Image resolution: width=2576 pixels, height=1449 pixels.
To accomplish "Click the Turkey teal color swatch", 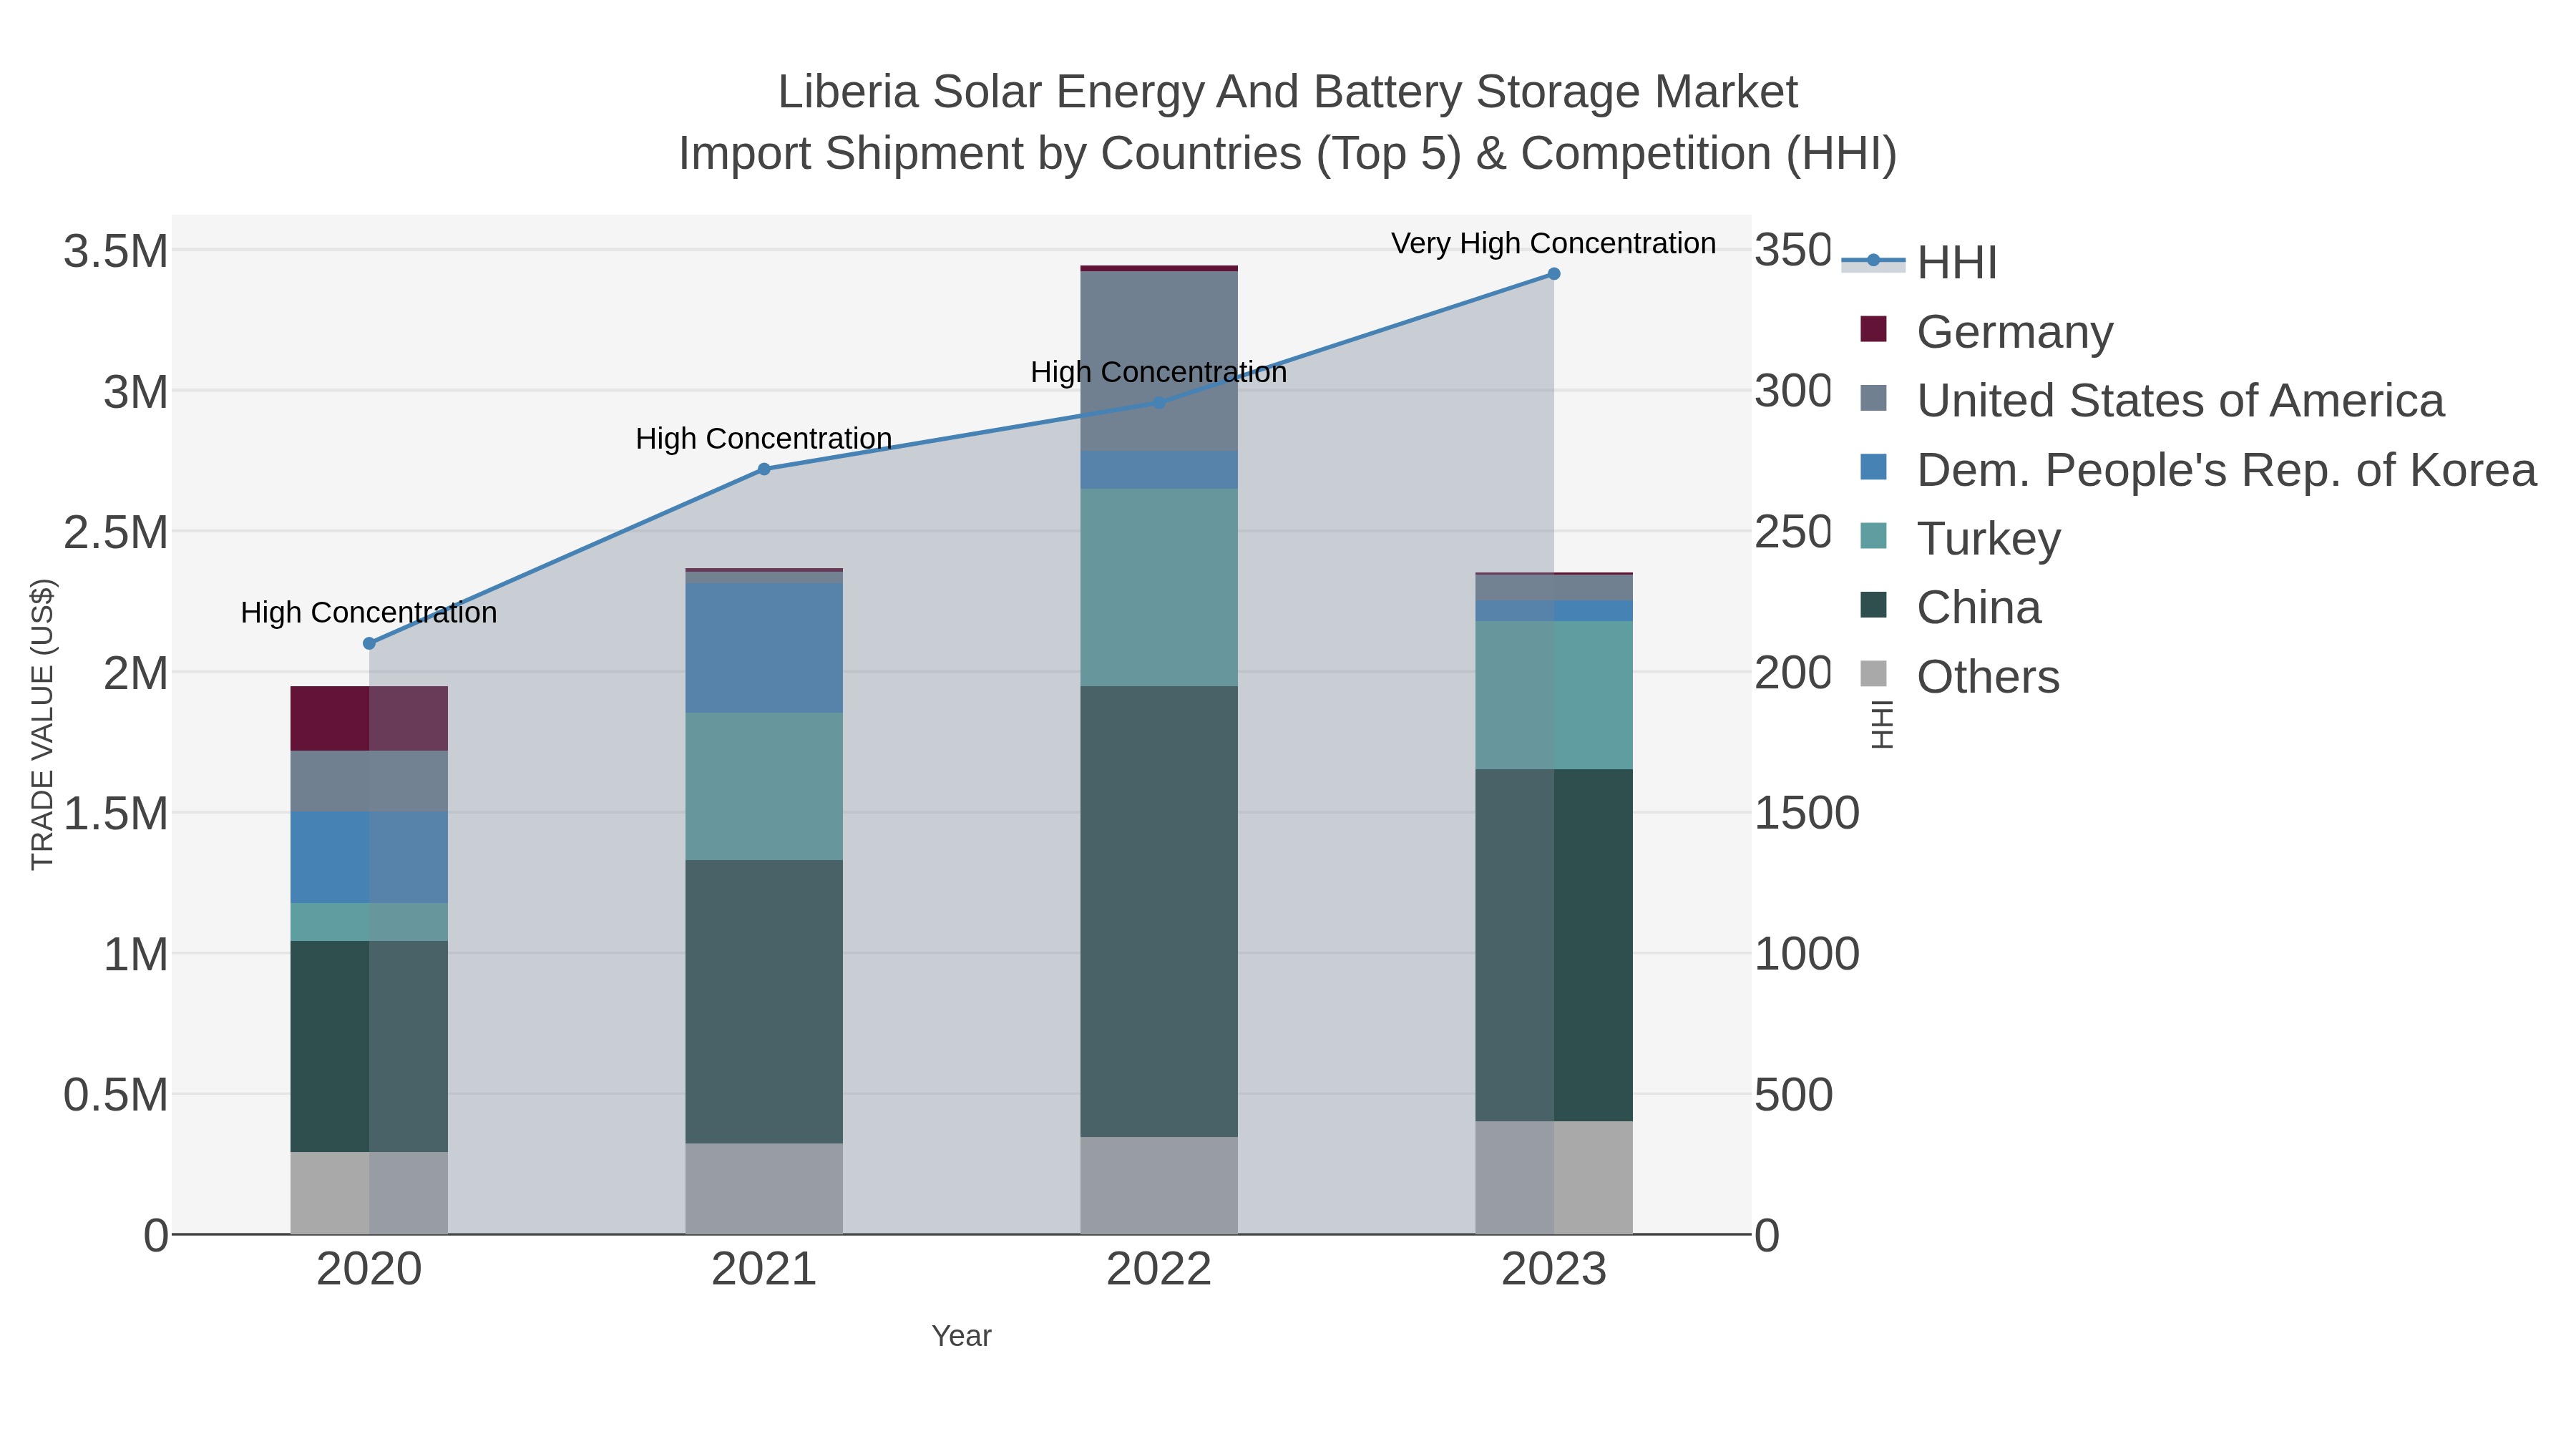I will pyautogui.click(x=1873, y=536).
